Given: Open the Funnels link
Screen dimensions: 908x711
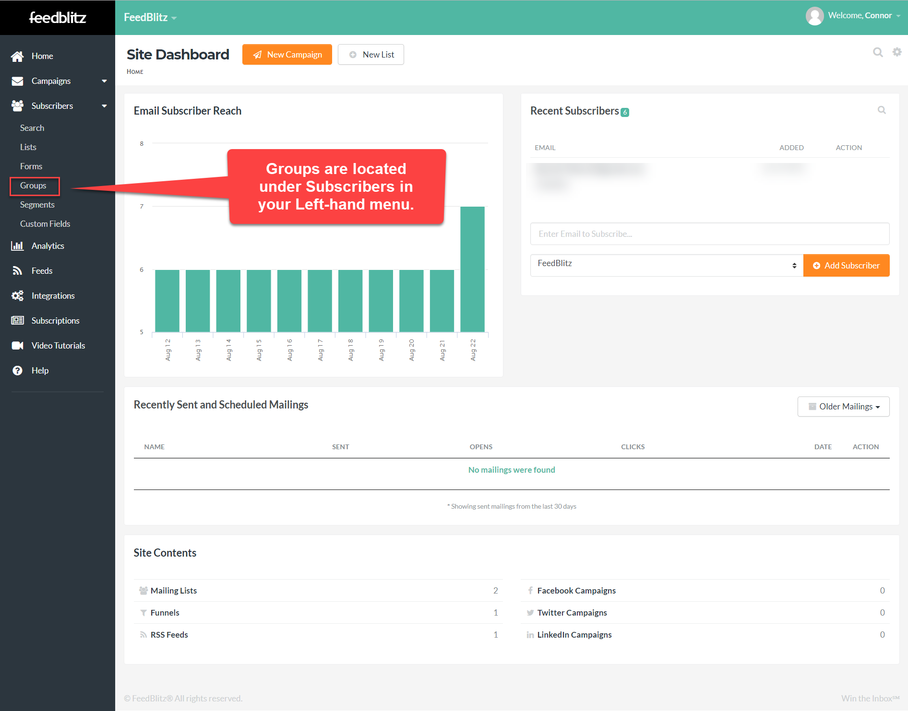Looking at the screenshot, I should [x=165, y=613].
